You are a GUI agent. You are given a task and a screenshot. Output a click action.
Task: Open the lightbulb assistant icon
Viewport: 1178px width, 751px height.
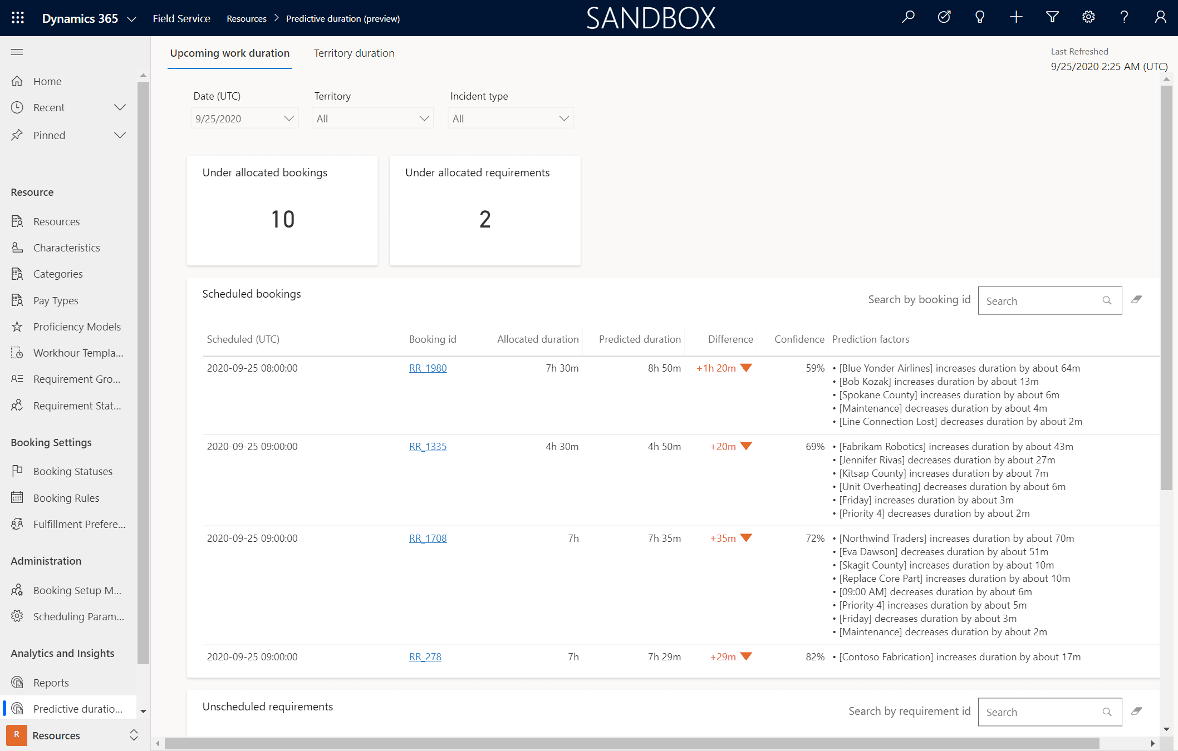tap(980, 17)
